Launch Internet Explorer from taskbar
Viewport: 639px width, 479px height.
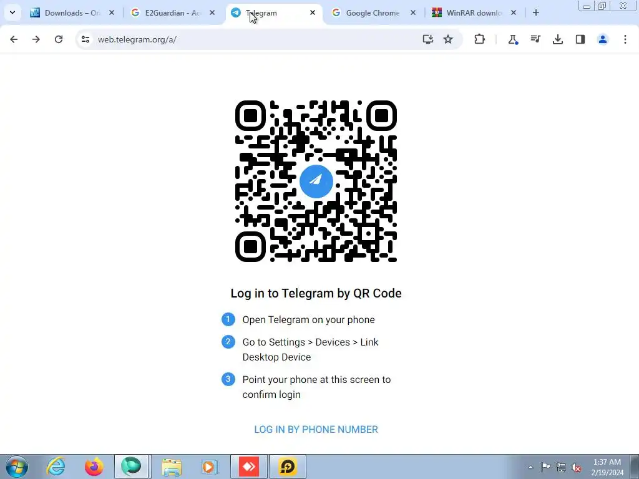pyautogui.click(x=56, y=467)
